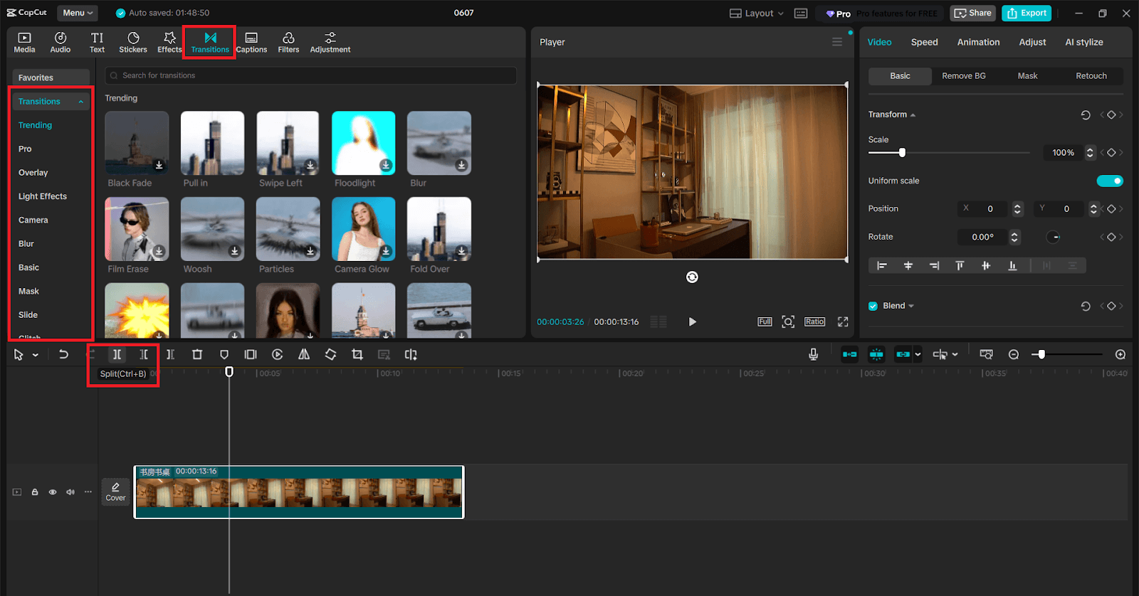This screenshot has width=1139, height=596.
Task: Switch to the Adjust tab
Action: tap(1032, 42)
